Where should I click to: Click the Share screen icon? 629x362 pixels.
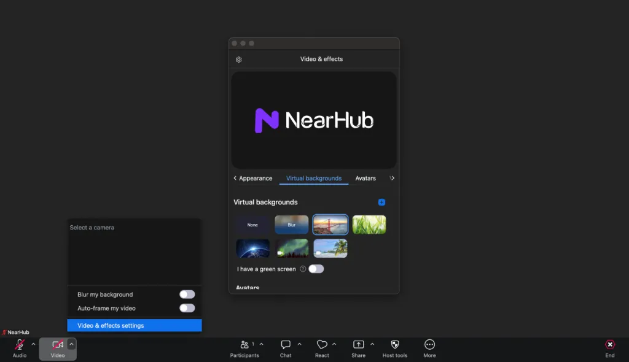(358, 344)
